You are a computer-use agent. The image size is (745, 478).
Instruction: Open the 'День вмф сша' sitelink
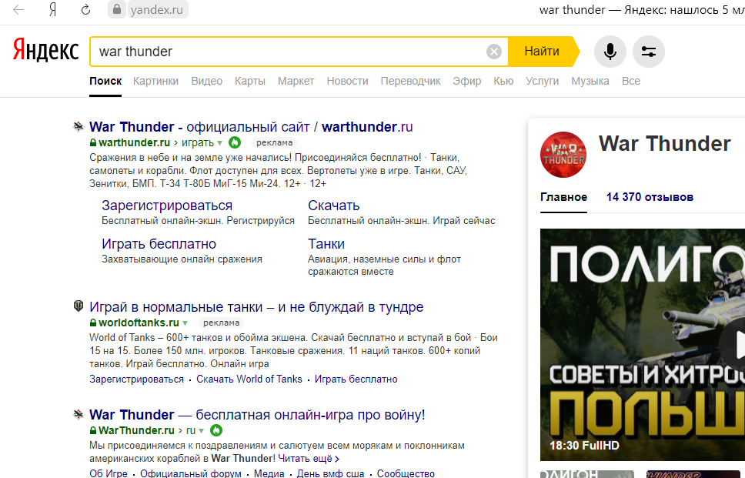[x=330, y=473]
